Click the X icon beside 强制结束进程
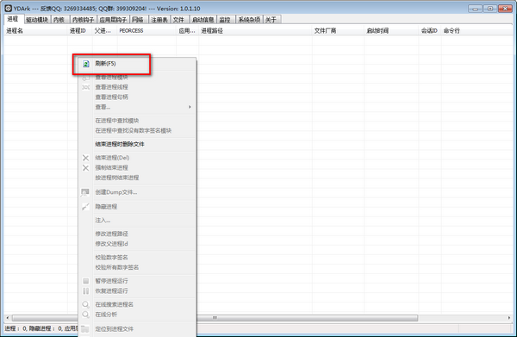517x337 pixels. click(85, 168)
